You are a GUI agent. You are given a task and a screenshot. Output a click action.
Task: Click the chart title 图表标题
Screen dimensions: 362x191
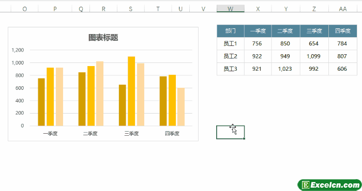click(103, 38)
